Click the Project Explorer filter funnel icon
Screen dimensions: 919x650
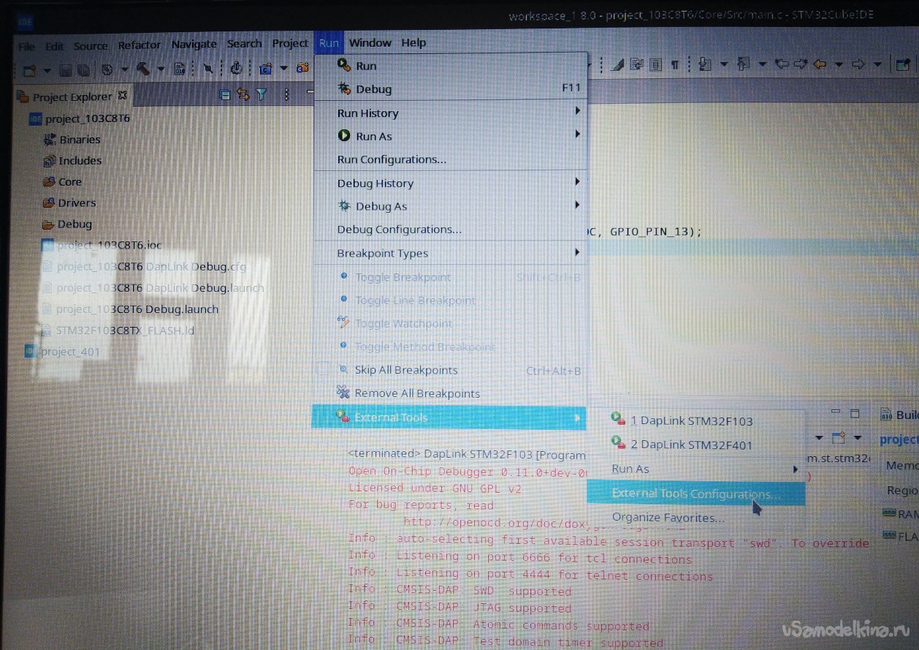pyautogui.click(x=262, y=94)
